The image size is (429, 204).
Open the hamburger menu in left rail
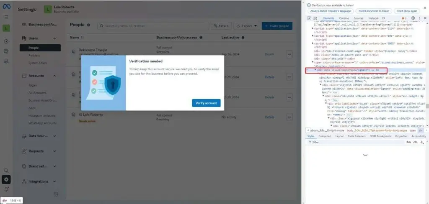point(6,17)
